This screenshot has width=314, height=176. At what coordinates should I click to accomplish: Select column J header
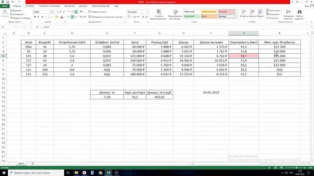click(243, 33)
